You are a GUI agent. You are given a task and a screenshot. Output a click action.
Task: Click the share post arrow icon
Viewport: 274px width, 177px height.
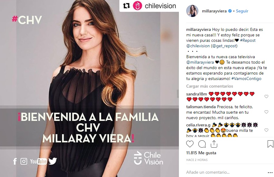point(214,144)
